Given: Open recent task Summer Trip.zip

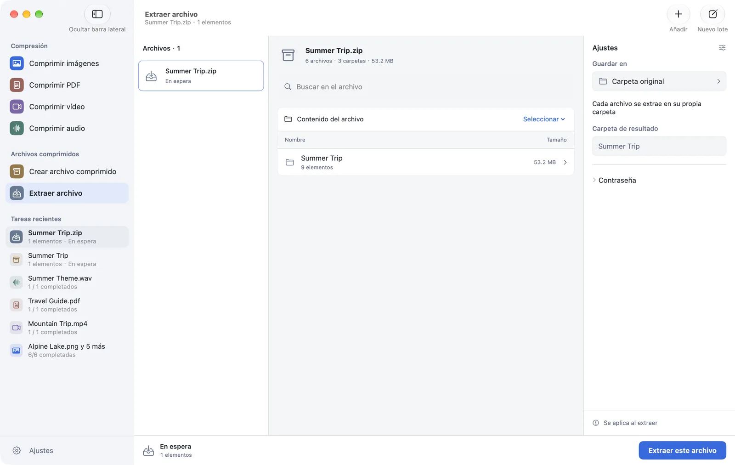Looking at the screenshot, I should [67, 237].
